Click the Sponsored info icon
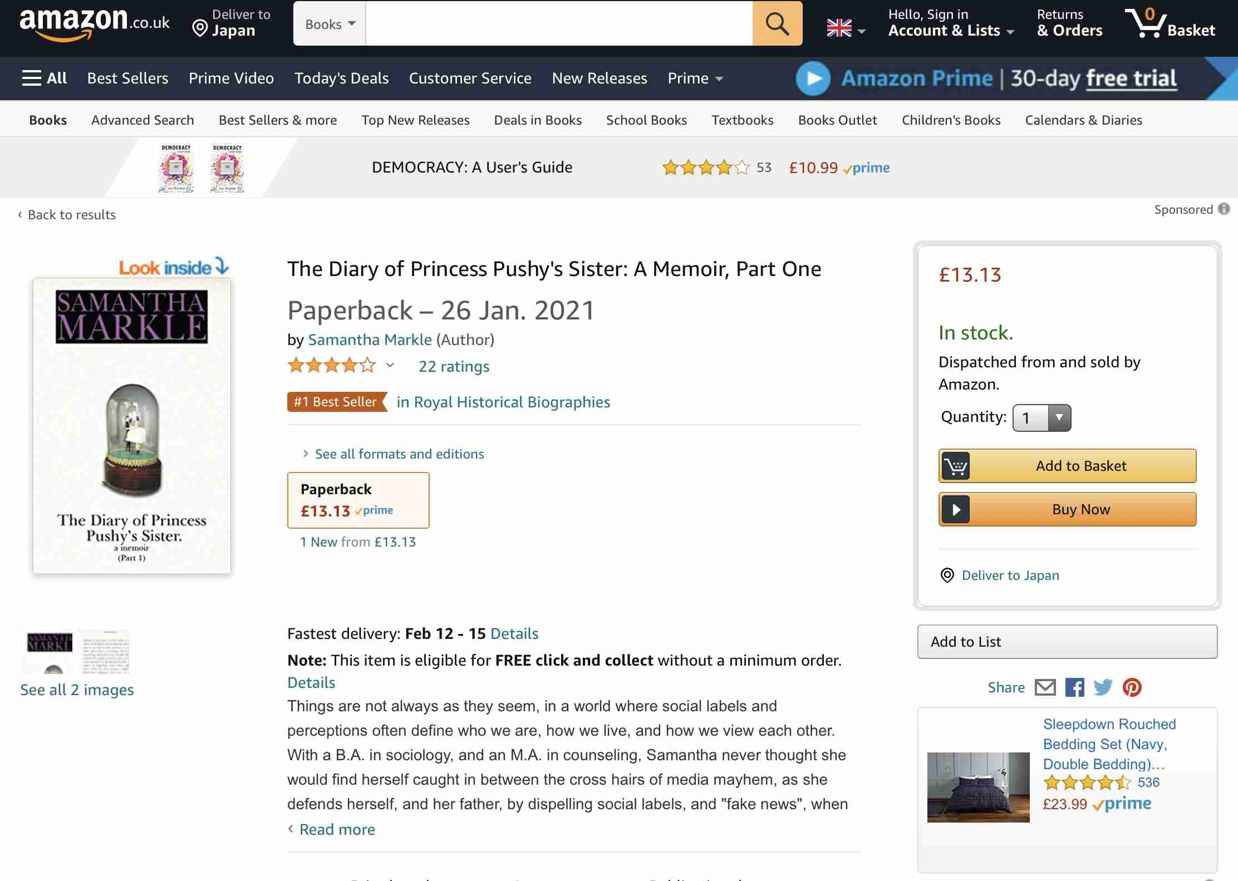 pos(1224,209)
